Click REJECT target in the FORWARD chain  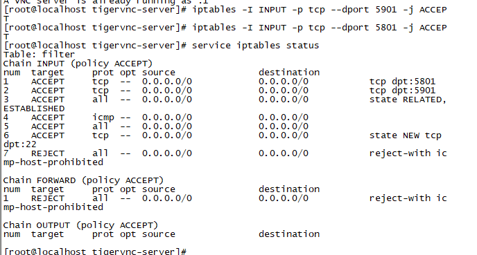click(x=47, y=198)
